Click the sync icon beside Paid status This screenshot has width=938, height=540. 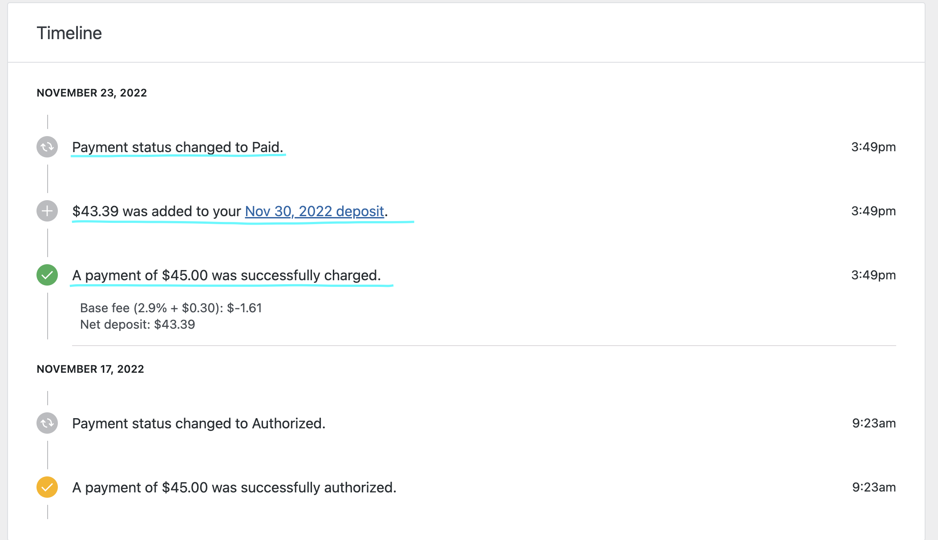pos(47,147)
